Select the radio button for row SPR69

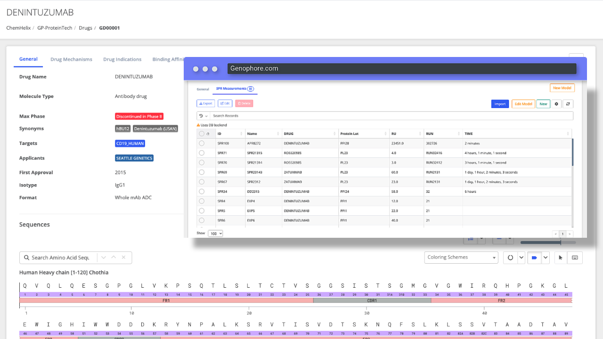[x=202, y=172]
